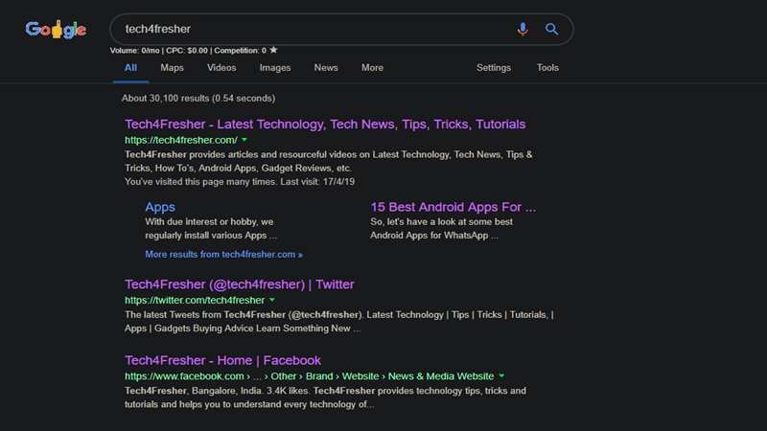Viewport: 767px width, 431px height.
Task: Go to the News tab
Action: 326,68
